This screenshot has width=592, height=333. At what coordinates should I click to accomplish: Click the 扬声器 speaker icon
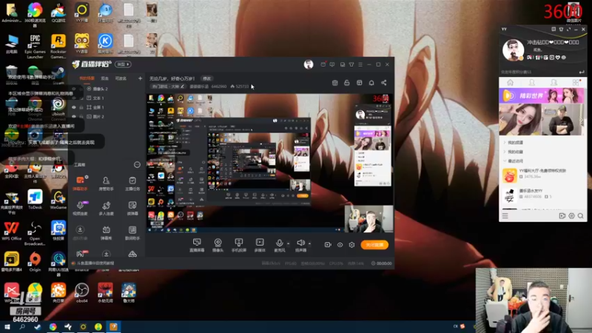300,243
